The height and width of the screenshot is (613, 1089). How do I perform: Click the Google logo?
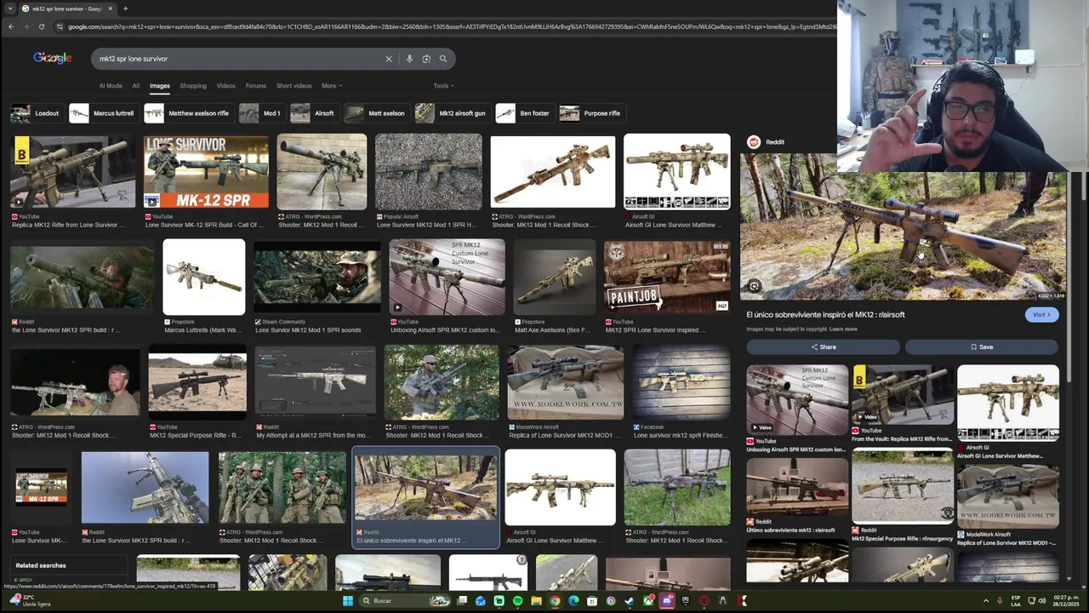53,58
